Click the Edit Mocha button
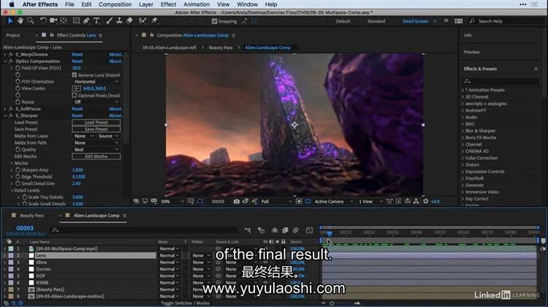Image resolution: width=548 pixels, height=307 pixels. point(96,156)
